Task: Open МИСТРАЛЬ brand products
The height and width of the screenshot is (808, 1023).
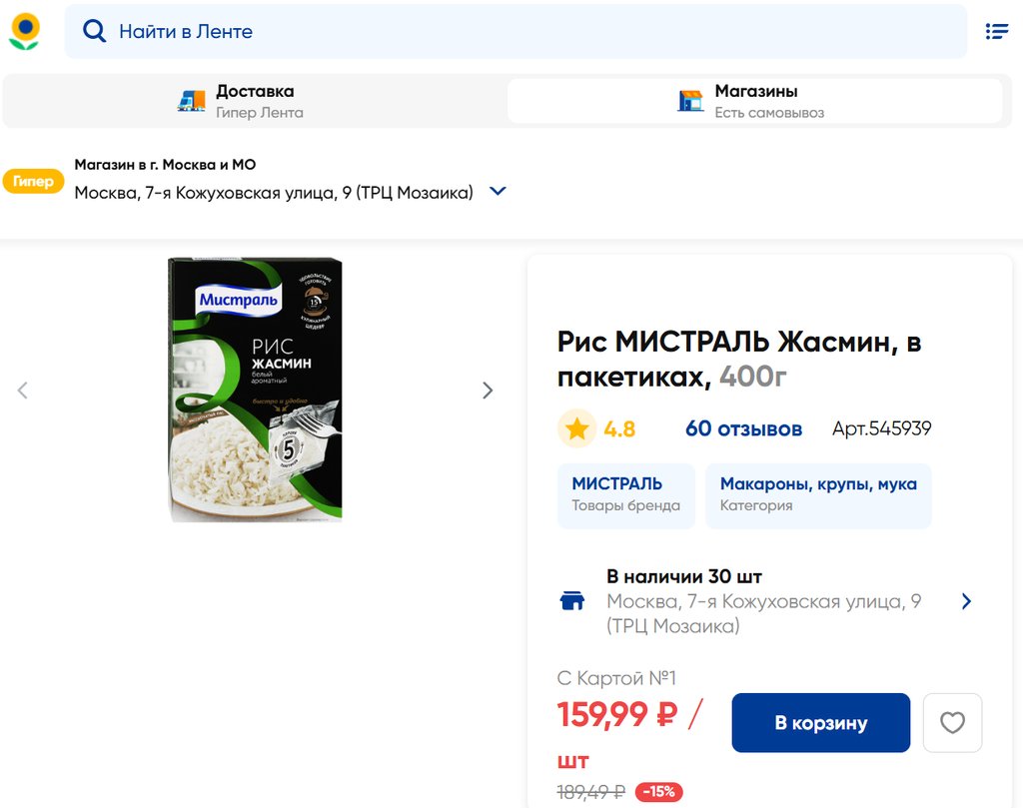Action: (x=625, y=494)
